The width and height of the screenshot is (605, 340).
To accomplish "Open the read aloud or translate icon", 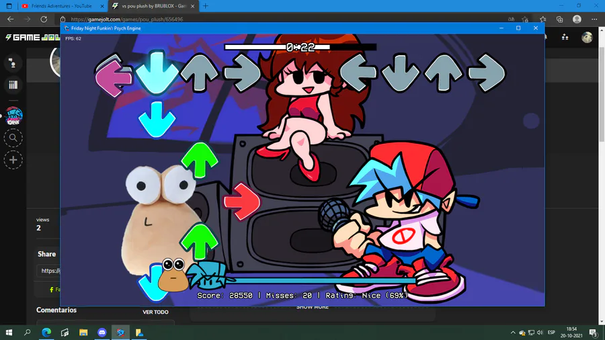I will [512, 19].
